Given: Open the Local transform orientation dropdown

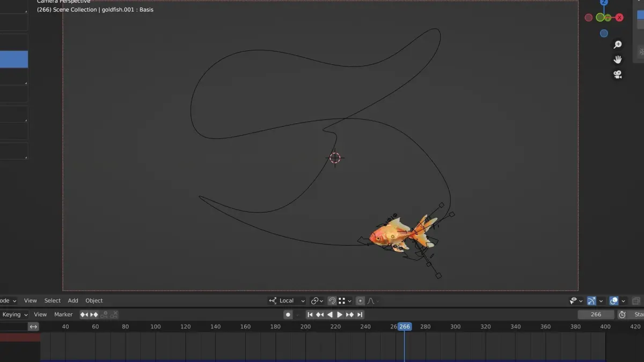Looking at the screenshot, I should (287, 301).
